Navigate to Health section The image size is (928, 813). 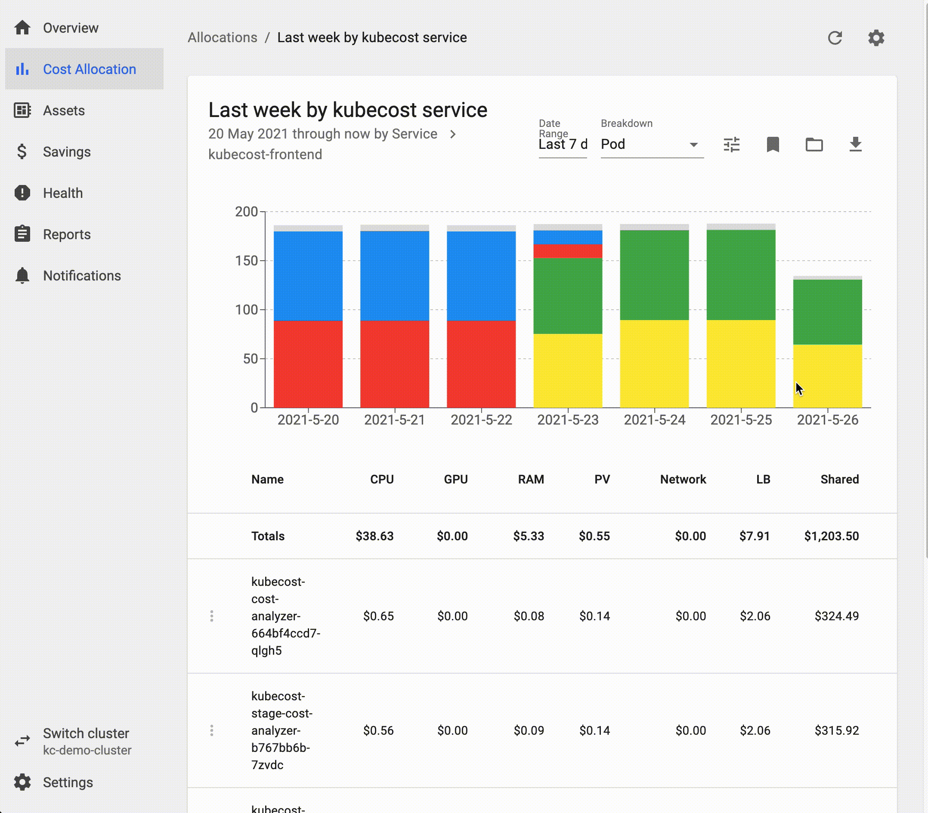[63, 193]
